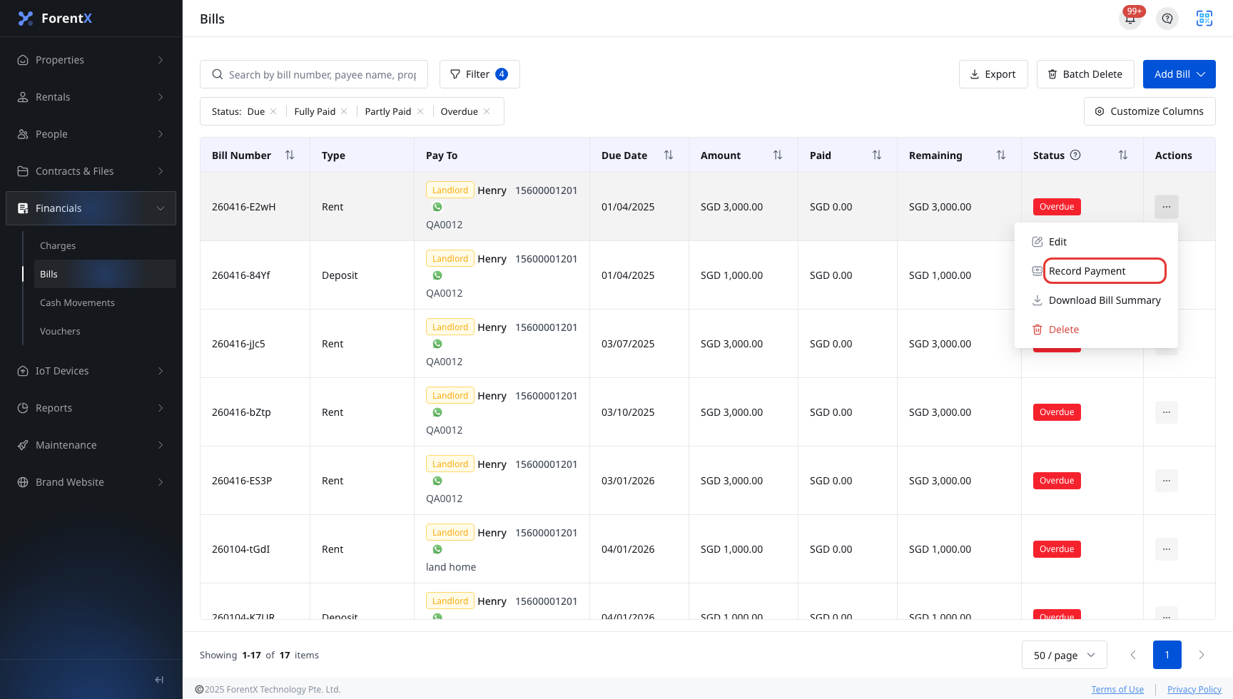The image size is (1233, 699).
Task: Expand the IoT Devices menu
Action: coord(91,371)
